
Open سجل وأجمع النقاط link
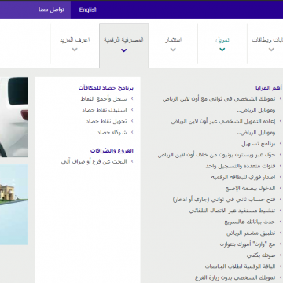pyautogui.click(x=104, y=99)
